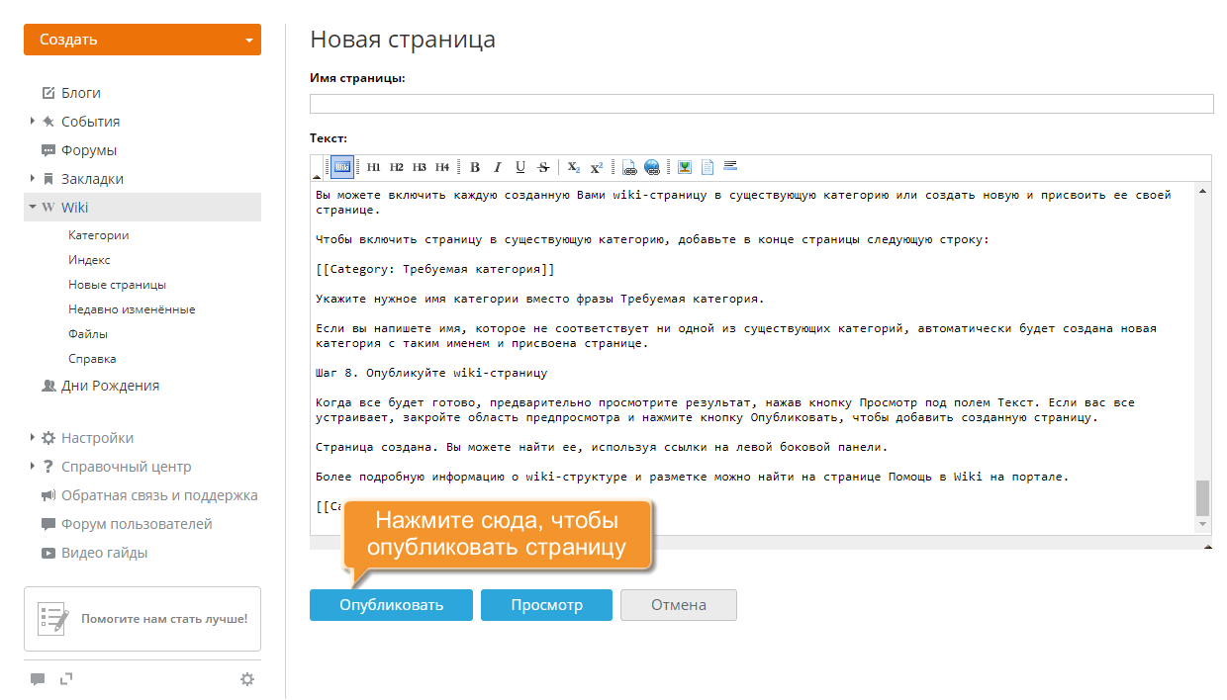The width and height of the screenshot is (1227, 700).
Task: Focus the Имя страницы input field
Action: coord(762,104)
